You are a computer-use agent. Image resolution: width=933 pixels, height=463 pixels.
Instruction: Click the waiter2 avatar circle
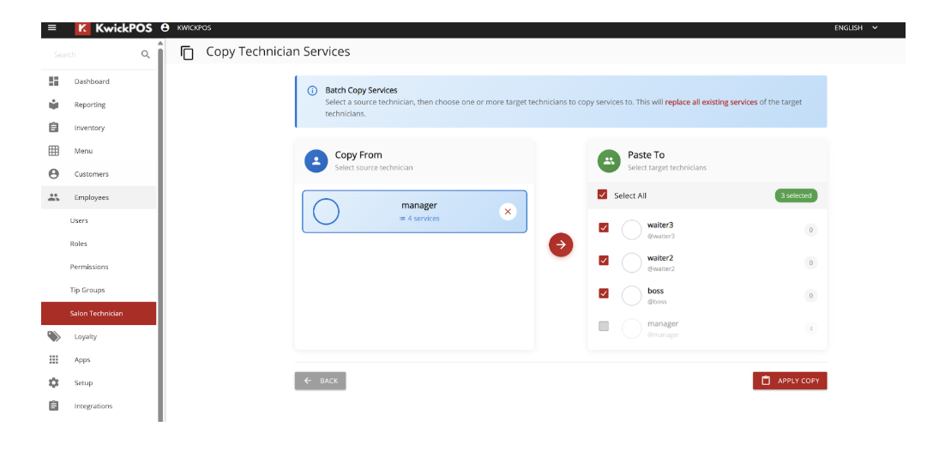coord(631,262)
